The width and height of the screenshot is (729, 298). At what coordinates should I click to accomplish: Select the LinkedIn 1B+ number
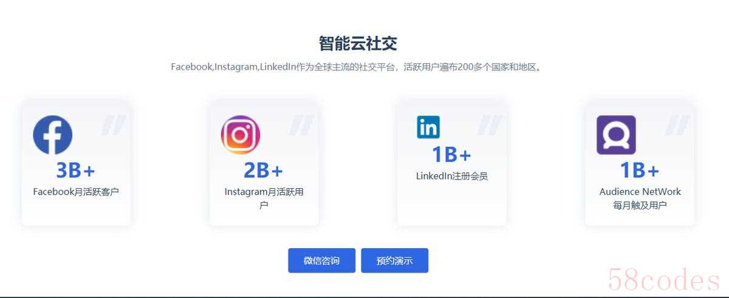tap(452, 155)
